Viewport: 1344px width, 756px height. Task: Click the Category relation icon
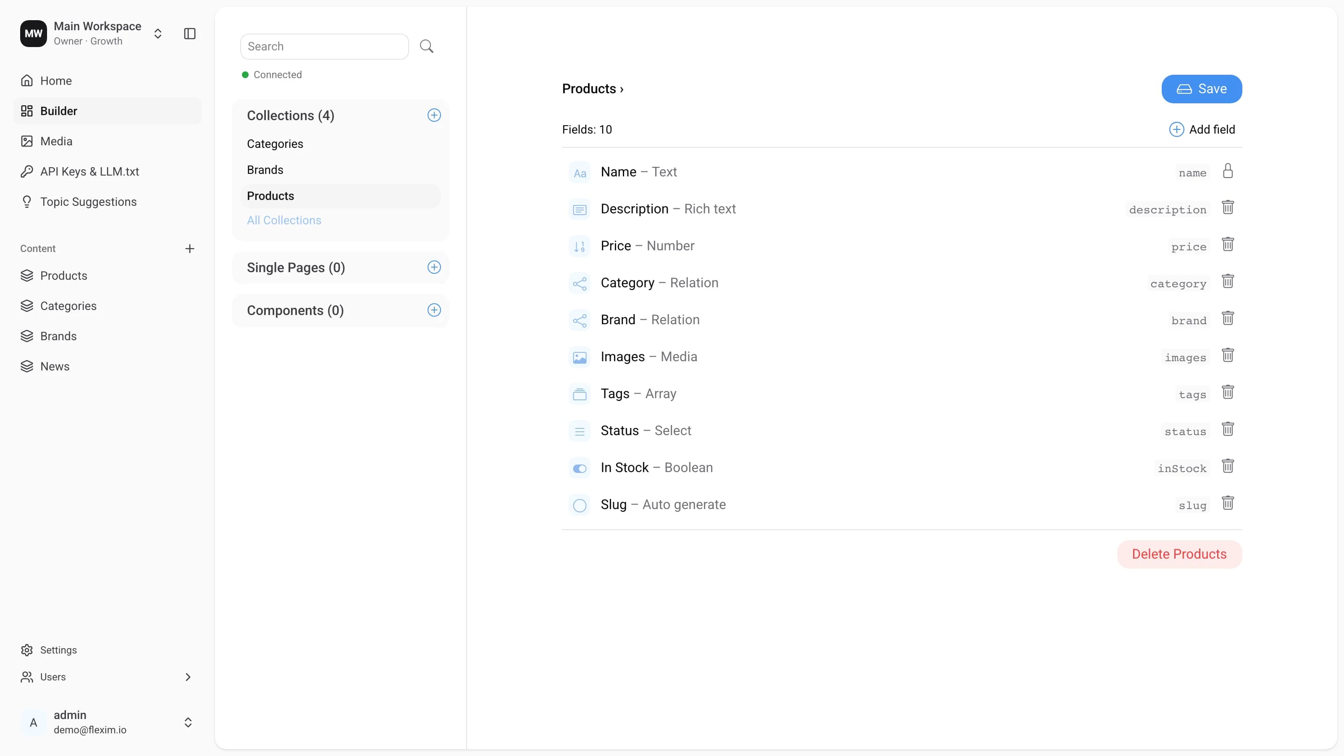(580, 283)
